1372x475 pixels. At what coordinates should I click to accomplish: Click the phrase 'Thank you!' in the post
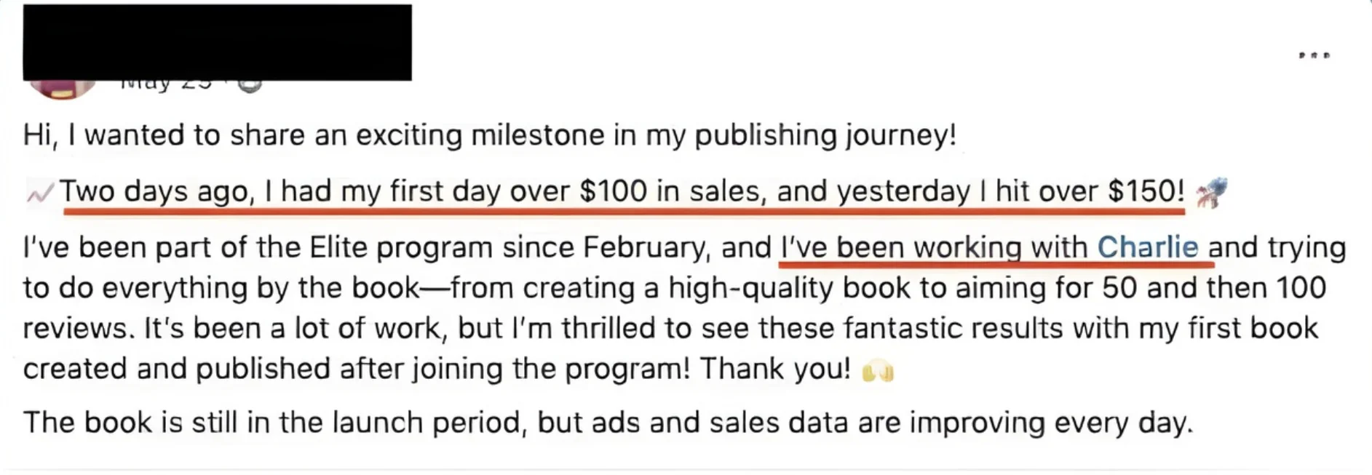coord(774,369)
